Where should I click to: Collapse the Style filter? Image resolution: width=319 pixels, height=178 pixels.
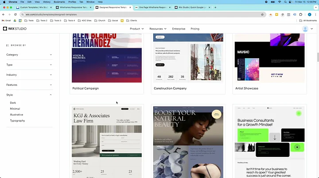tap(29, 95)
